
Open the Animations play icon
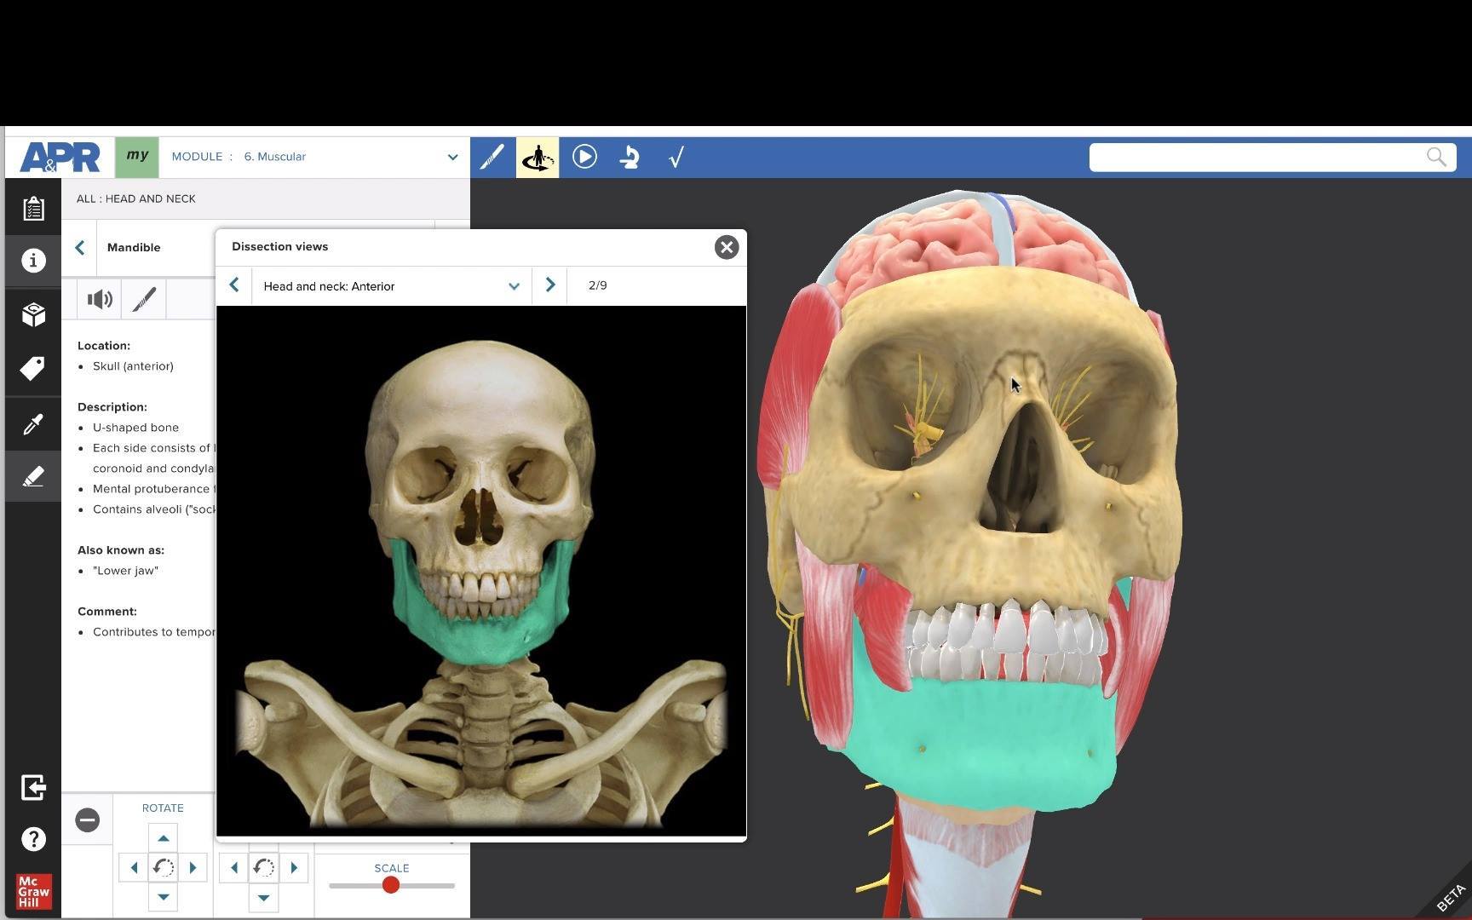pos(584,157)
